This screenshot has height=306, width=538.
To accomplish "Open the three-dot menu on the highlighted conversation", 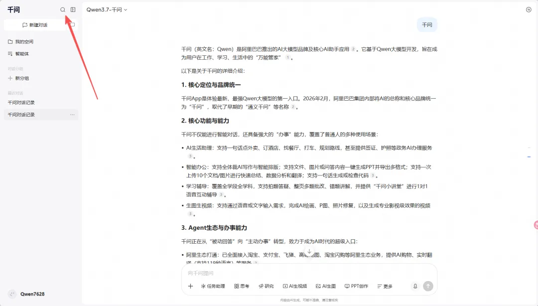I will (72, 114).
